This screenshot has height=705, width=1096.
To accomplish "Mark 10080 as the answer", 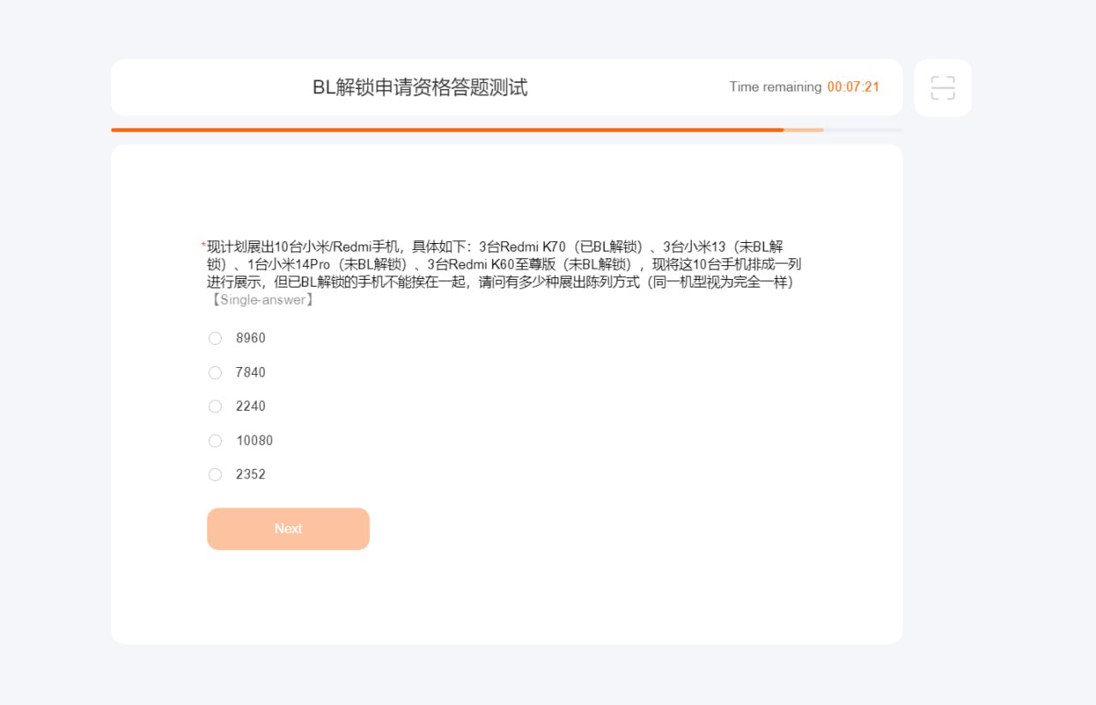I will [x=215, y=441].
